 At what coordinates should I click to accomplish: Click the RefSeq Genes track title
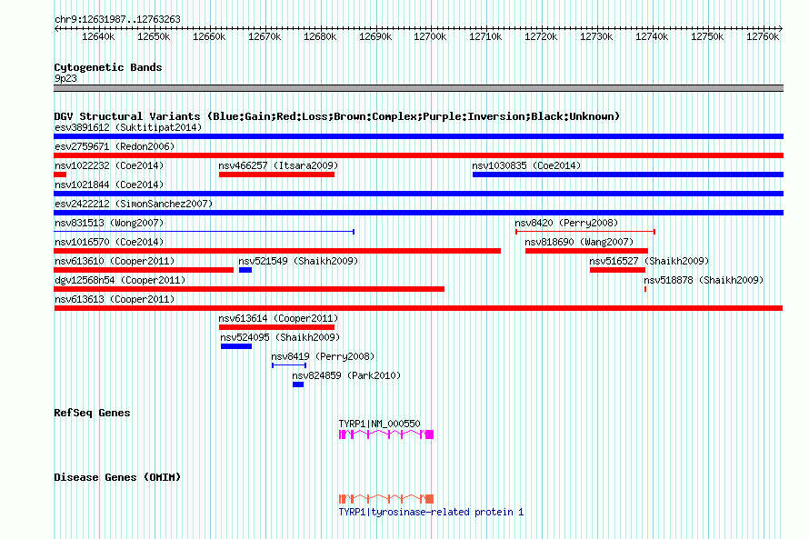[92, 413]
